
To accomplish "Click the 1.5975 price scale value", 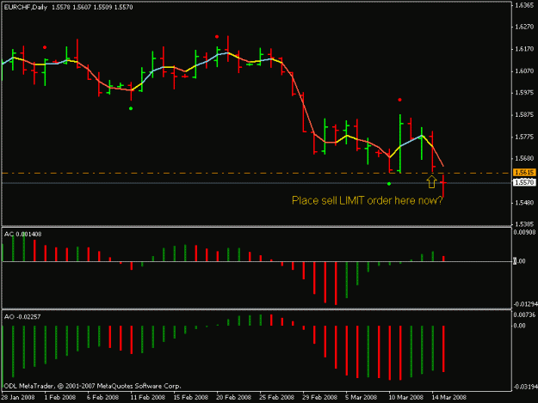I will pyautogui.click(x=524, y=93).
